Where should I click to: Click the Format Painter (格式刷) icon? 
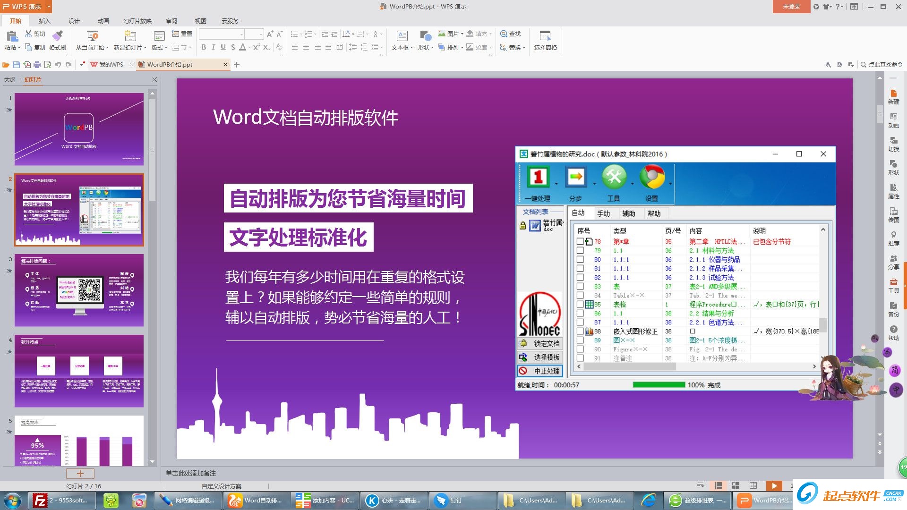coord(57,36)
